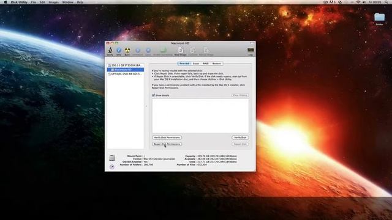Click the help question mark button
The image size is (392, 220).
(x=111, y=167)
